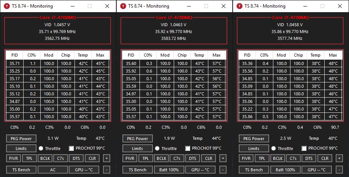Click CLR button in middle window
The width and height of the screenshot is (349, 177).
point(209,158)
